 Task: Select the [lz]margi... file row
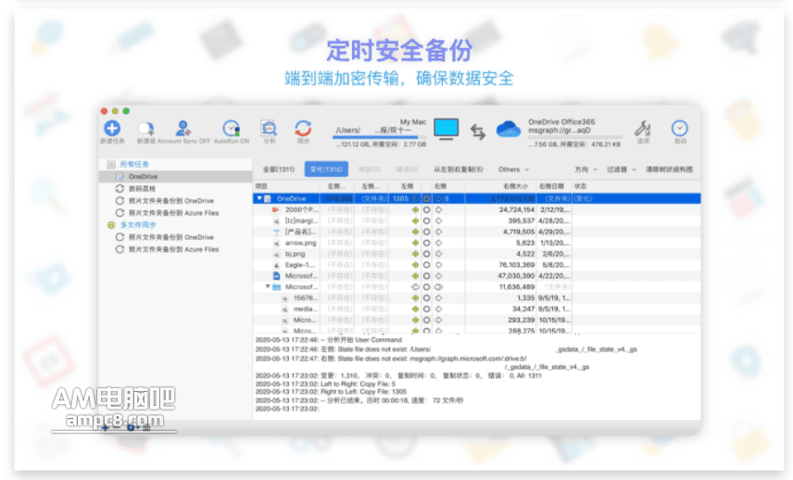click(x=477, y=221)
